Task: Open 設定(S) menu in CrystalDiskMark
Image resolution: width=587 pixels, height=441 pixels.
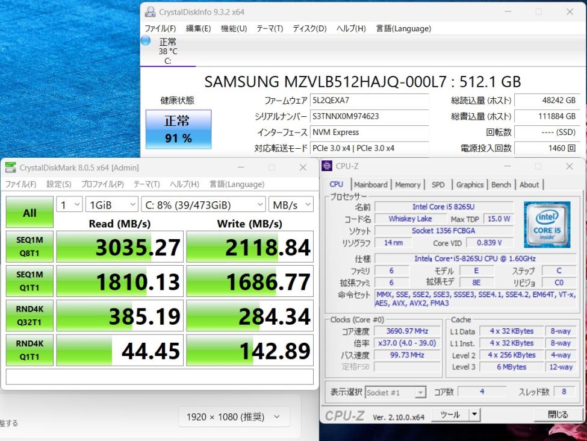Action: pyautogui.click(x=59, y=184)
